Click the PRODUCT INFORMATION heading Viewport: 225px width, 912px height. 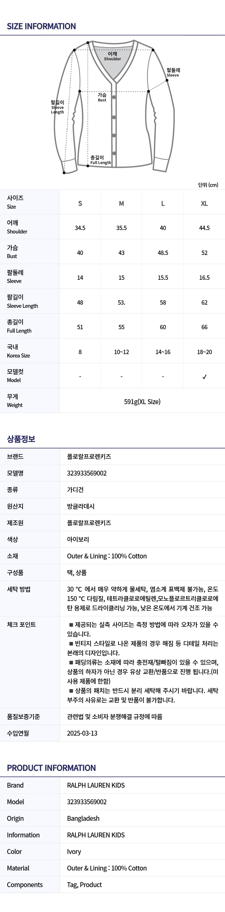pos(51,768)
